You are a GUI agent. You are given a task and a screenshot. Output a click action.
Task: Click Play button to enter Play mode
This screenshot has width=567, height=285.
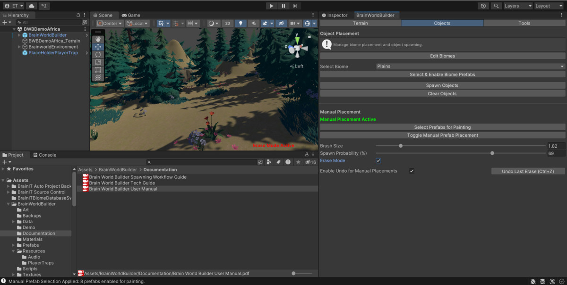(x=271, y=6)
